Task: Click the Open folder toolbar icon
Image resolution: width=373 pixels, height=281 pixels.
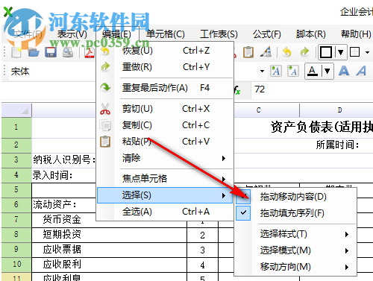Action: click(34, 52)
